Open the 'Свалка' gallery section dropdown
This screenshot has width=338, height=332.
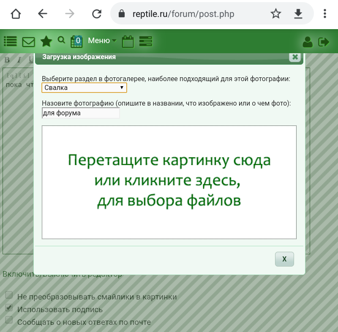tap(84, 87)
